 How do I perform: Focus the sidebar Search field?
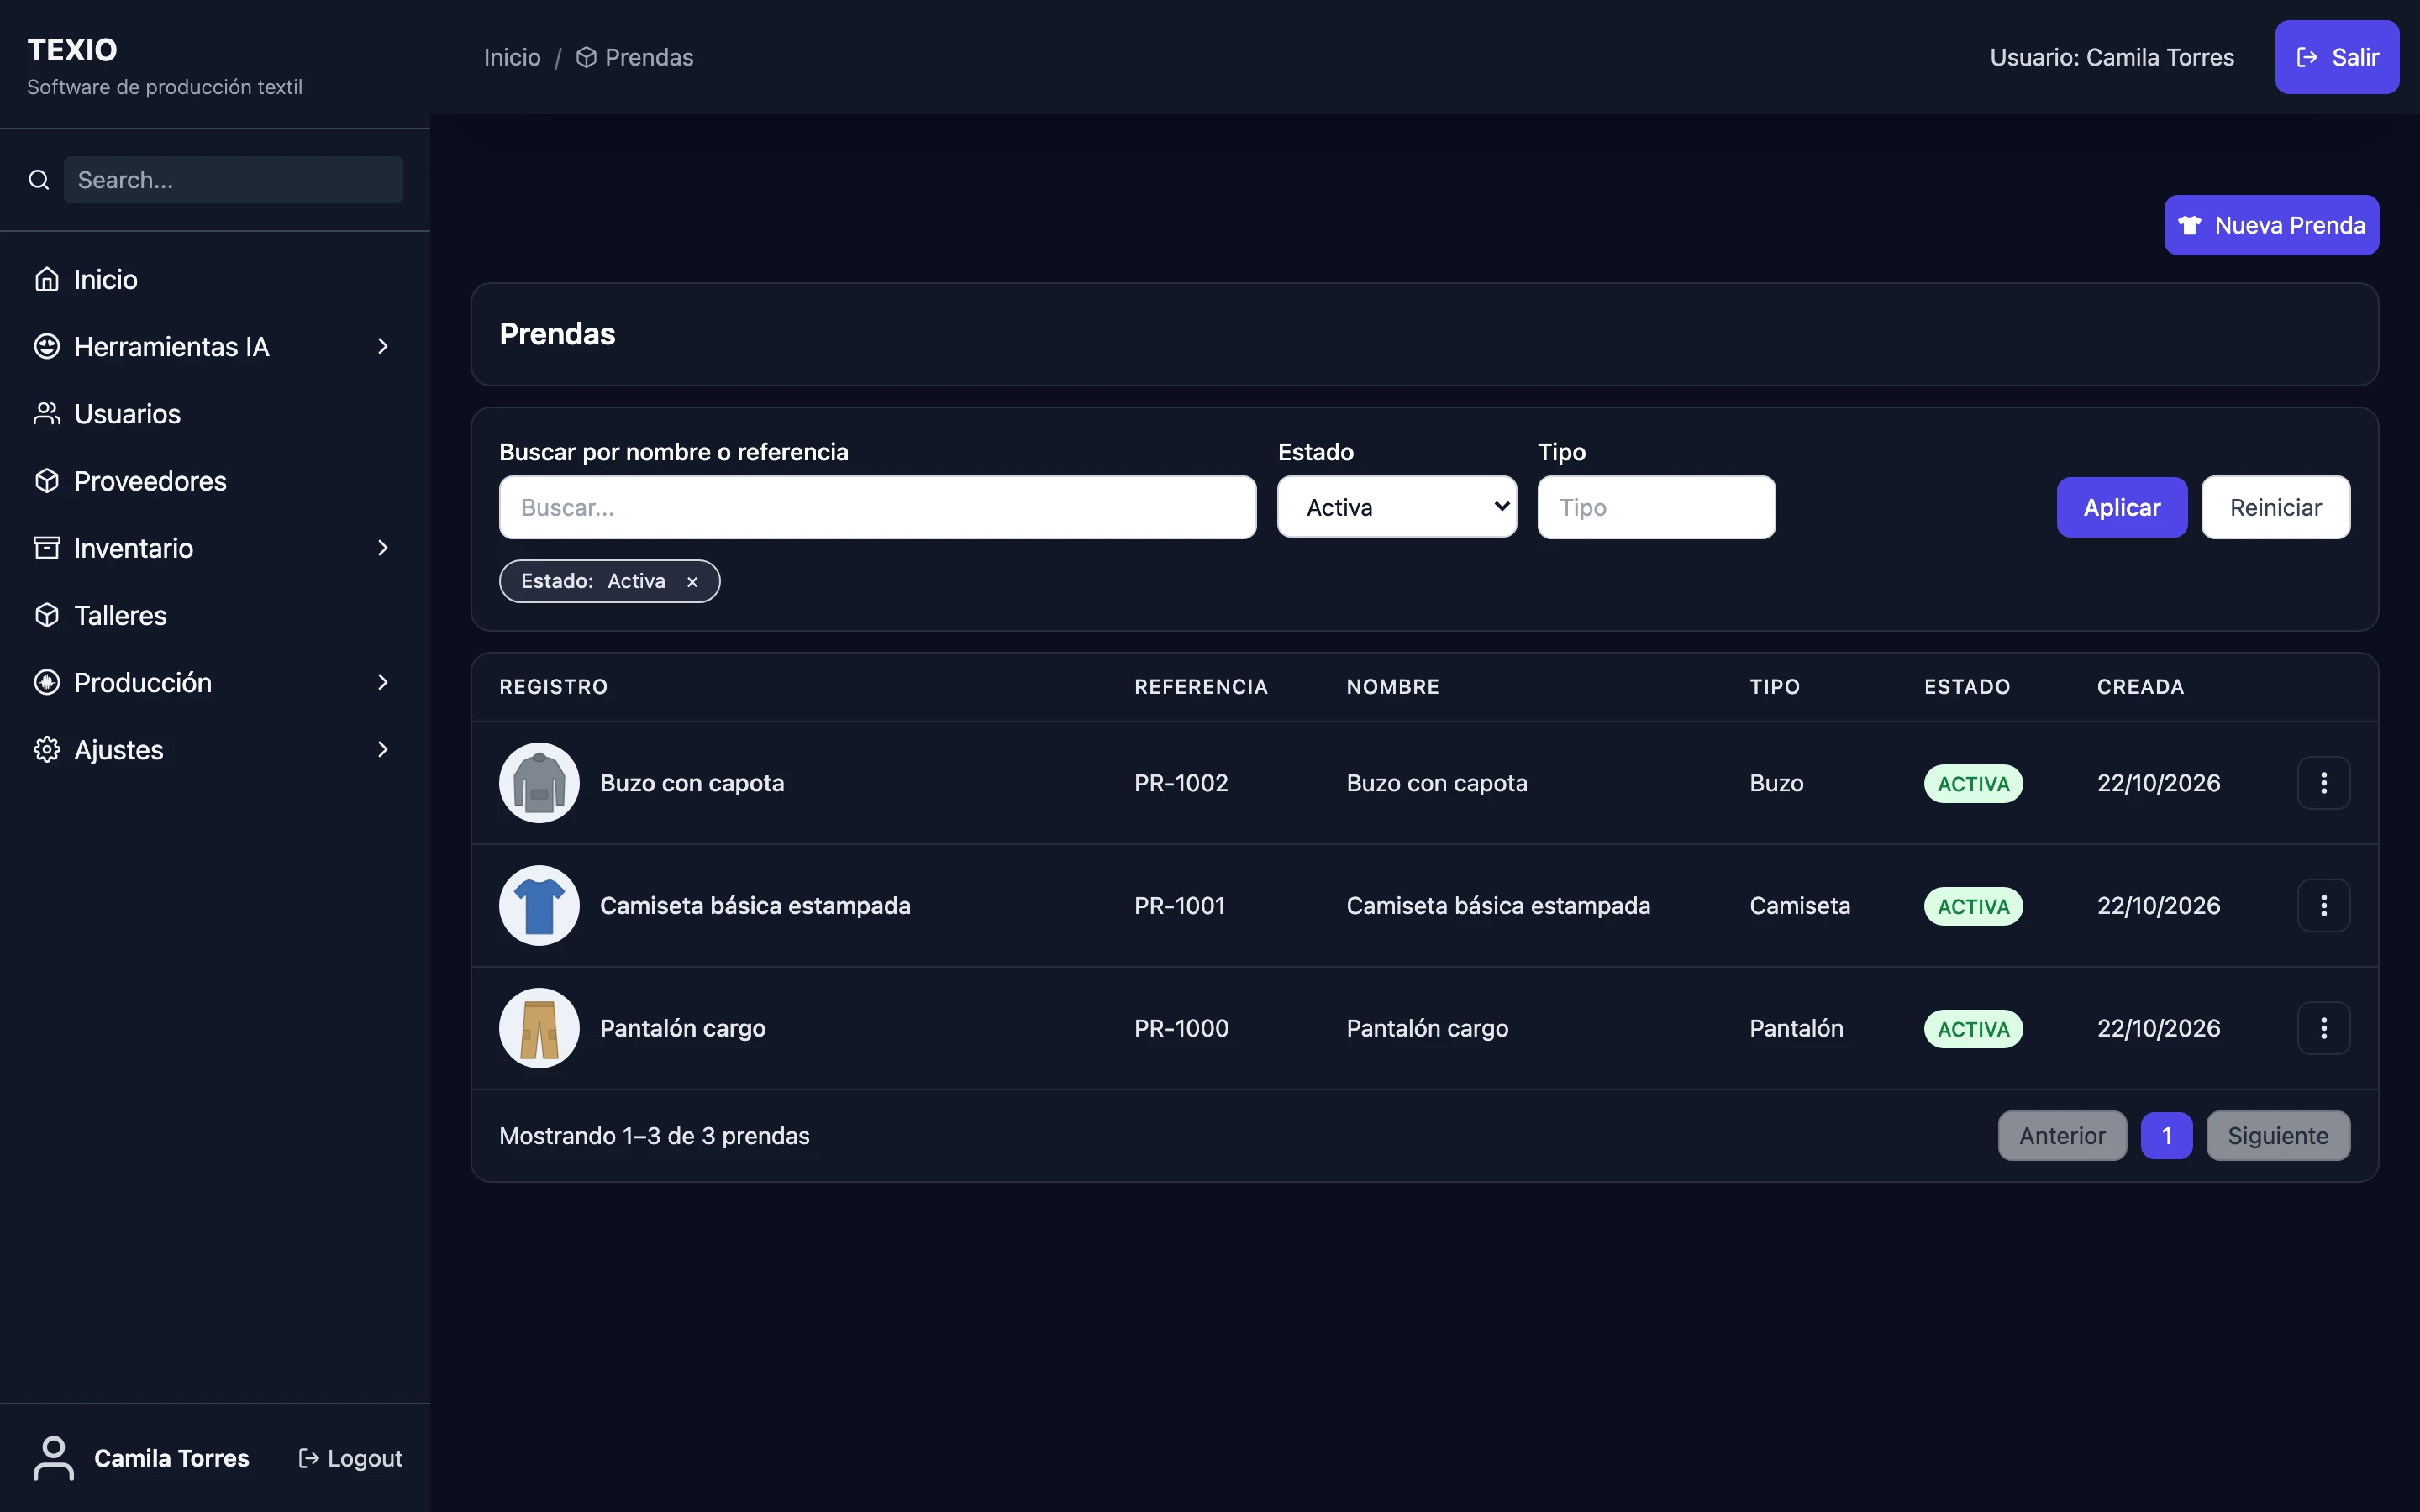[233, 180]
